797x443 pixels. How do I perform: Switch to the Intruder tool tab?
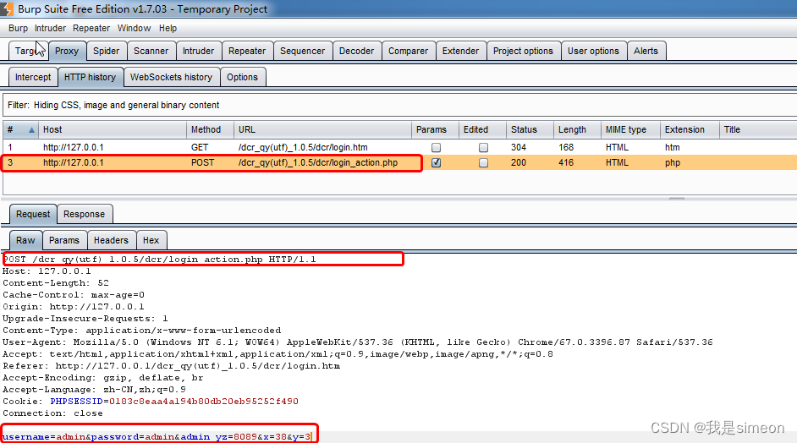click(x=198, y=51)
